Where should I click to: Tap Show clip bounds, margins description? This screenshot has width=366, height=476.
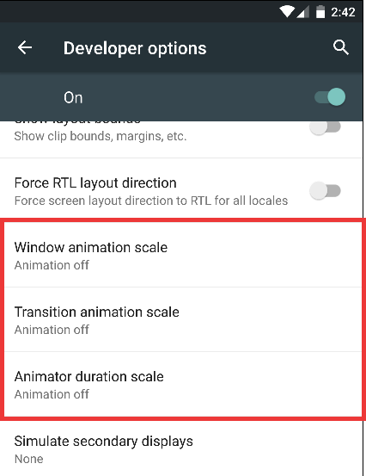[x=101, y=136]
